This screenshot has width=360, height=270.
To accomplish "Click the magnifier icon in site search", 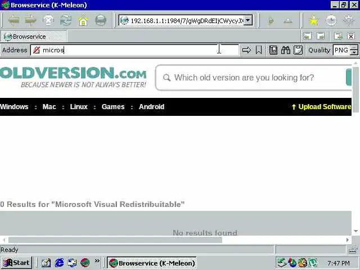I will pos(166,78).
